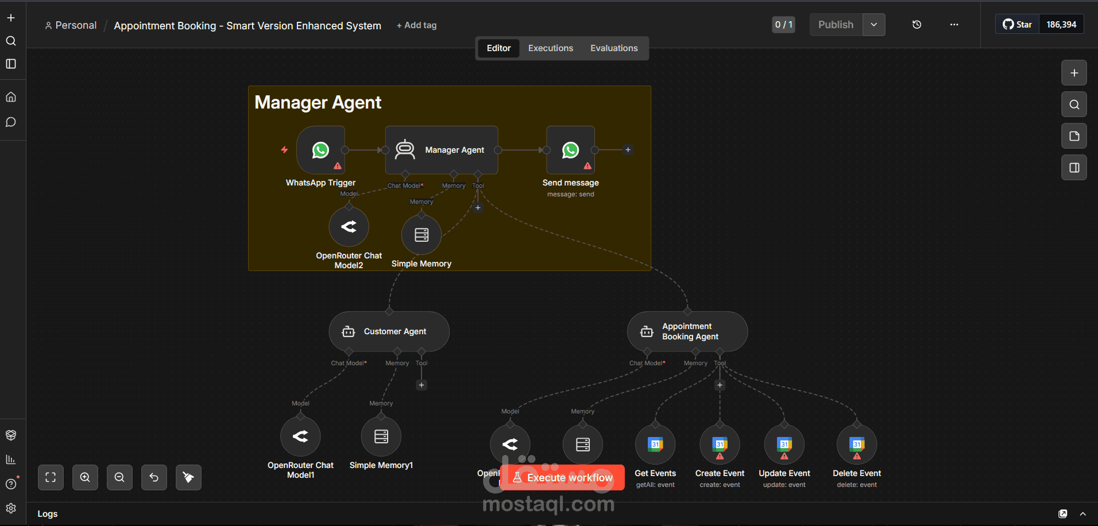This screenshot has width=1098, height=526.
Task: Click the undo arrow canvas button
Action: click(154, 477)
